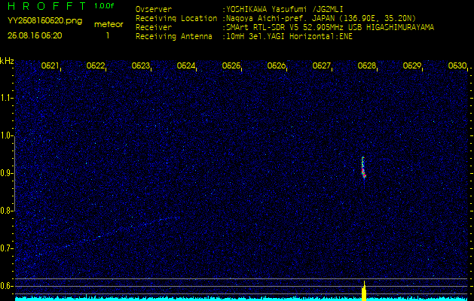The image size is (474, 301).
Task: Click the Receiving Antenna label
Action: pyautogui.click(x=174, y=37)
